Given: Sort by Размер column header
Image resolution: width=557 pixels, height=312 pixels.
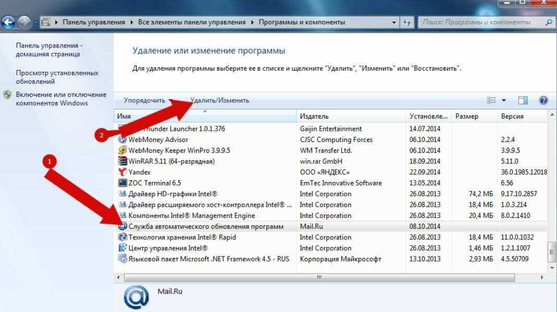Looking at the screenshot, I should coord(474,116).
